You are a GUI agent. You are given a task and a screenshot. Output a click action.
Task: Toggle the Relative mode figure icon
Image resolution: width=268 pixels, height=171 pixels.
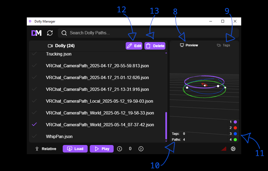click(37, 149)
